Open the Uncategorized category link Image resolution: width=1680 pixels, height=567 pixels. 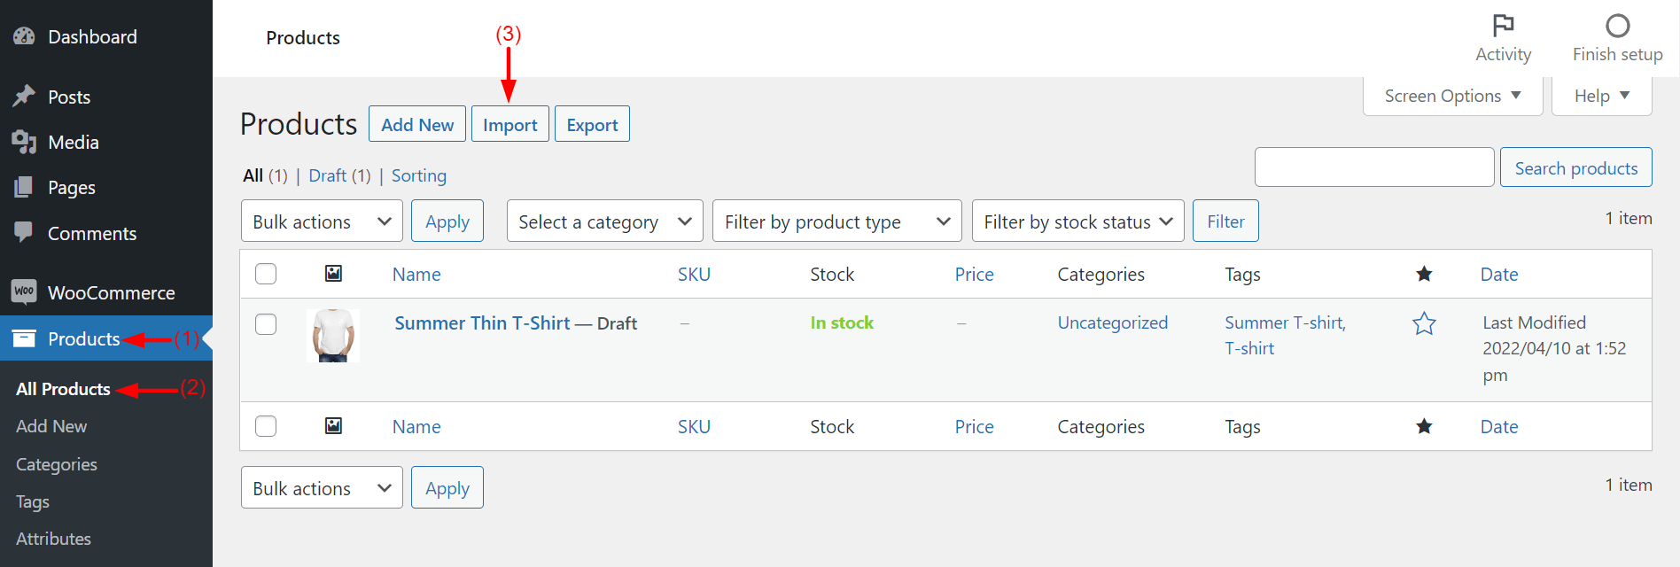pyautogui.click(x=1112, y=322)
